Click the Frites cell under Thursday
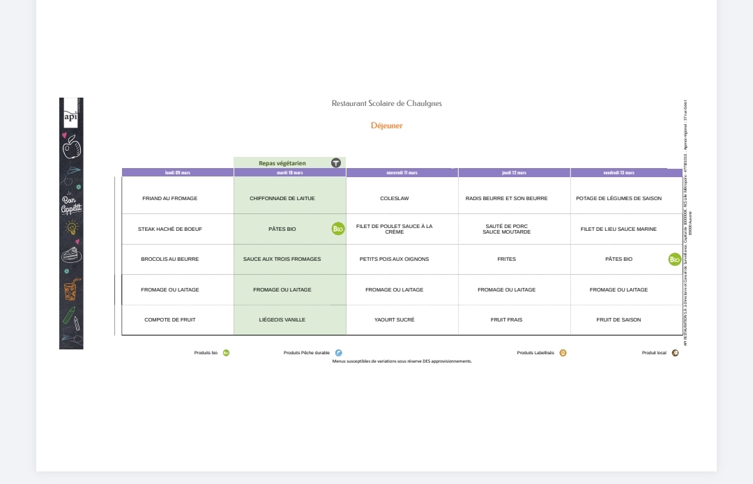753x484 pixels. click(x=506, y=259)
